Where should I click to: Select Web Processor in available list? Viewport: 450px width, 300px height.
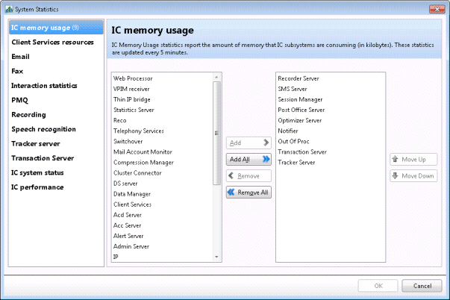132,78
